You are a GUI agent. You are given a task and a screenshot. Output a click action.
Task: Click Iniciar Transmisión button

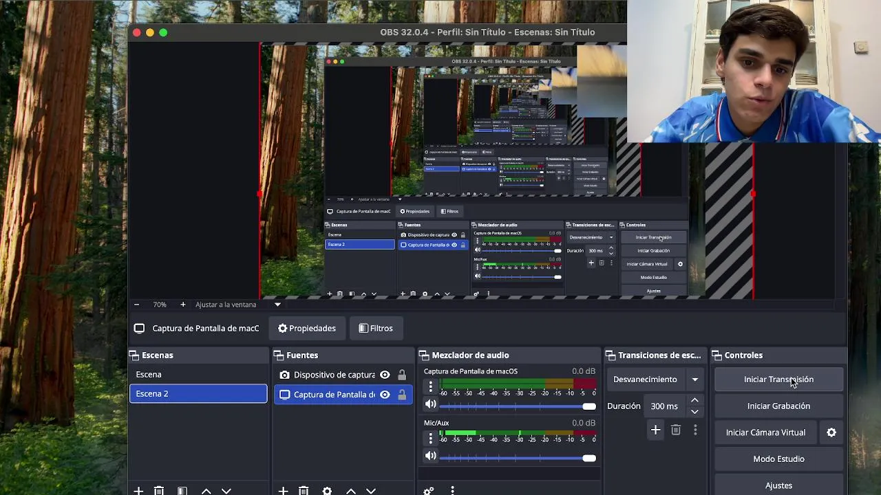click(x=778, y=379)
